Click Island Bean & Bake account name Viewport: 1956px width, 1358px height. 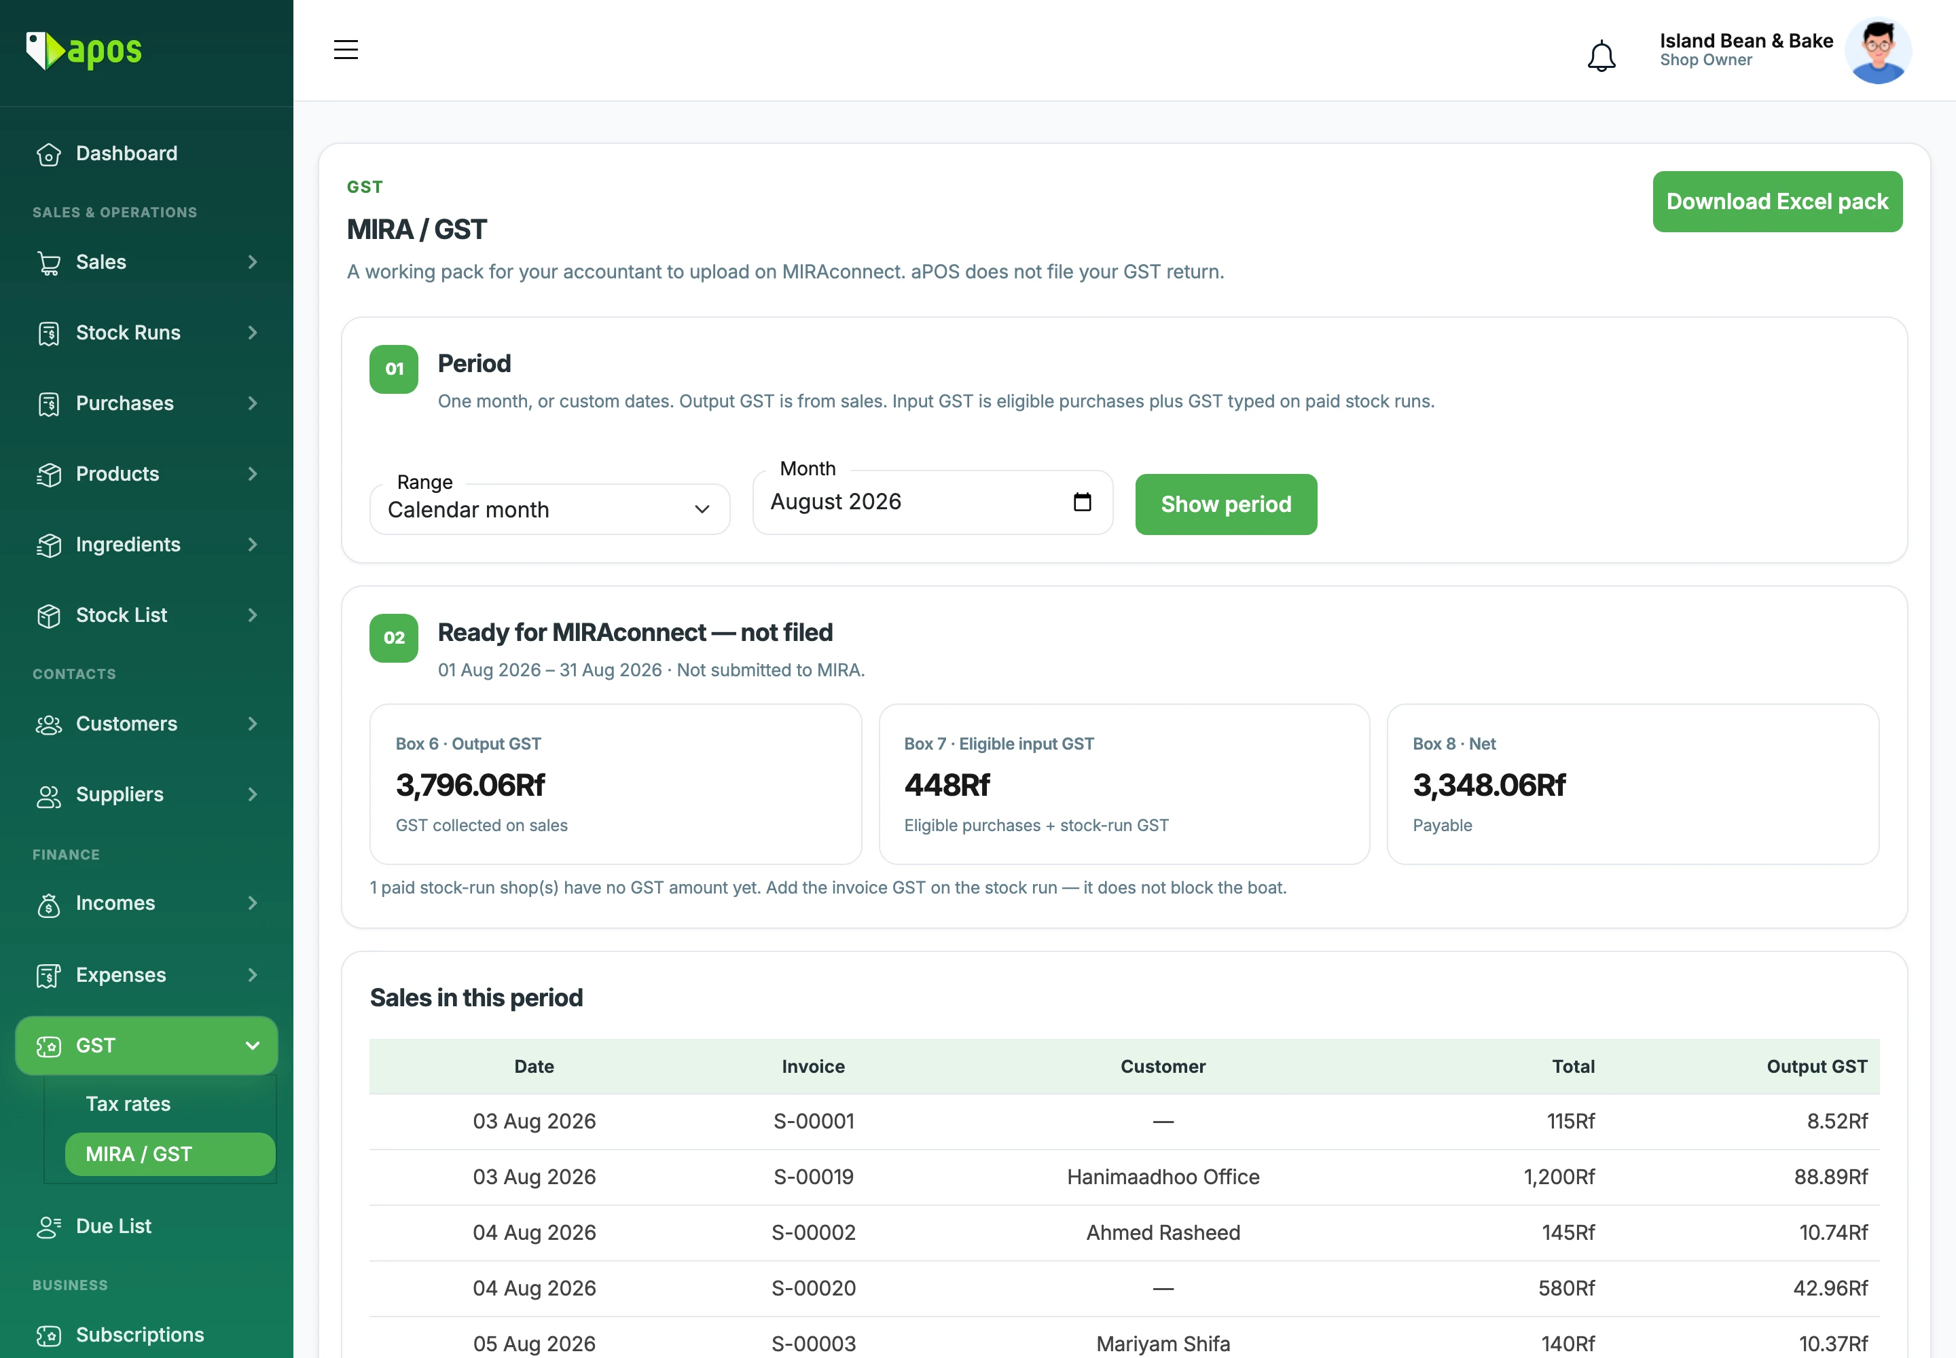[x=1745, y=41]
